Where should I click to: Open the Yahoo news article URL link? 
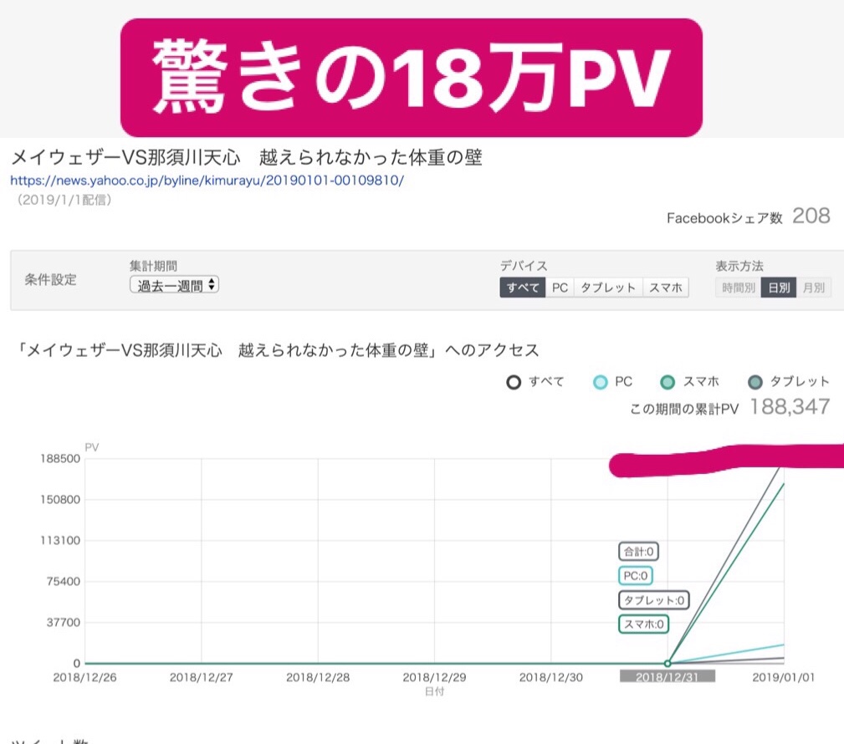pos(207,181)
